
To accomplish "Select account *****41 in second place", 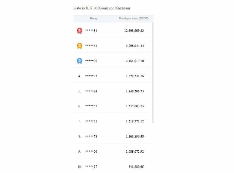I will pos(91,46).
